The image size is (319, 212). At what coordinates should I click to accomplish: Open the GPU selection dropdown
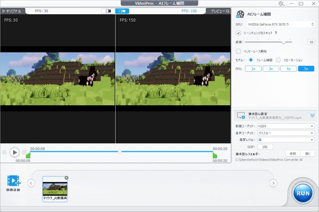click(x=281, y=24)
